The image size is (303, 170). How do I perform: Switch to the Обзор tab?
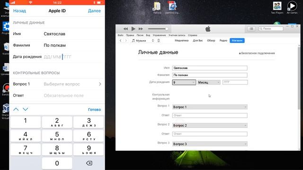pos(211,41)
